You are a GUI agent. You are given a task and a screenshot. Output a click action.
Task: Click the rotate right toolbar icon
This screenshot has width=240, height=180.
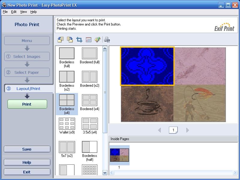pos(70,40)
